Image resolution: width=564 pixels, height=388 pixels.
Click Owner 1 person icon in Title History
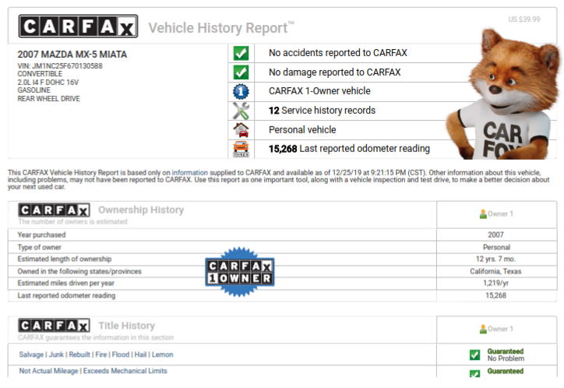click(x=483, y=329)
